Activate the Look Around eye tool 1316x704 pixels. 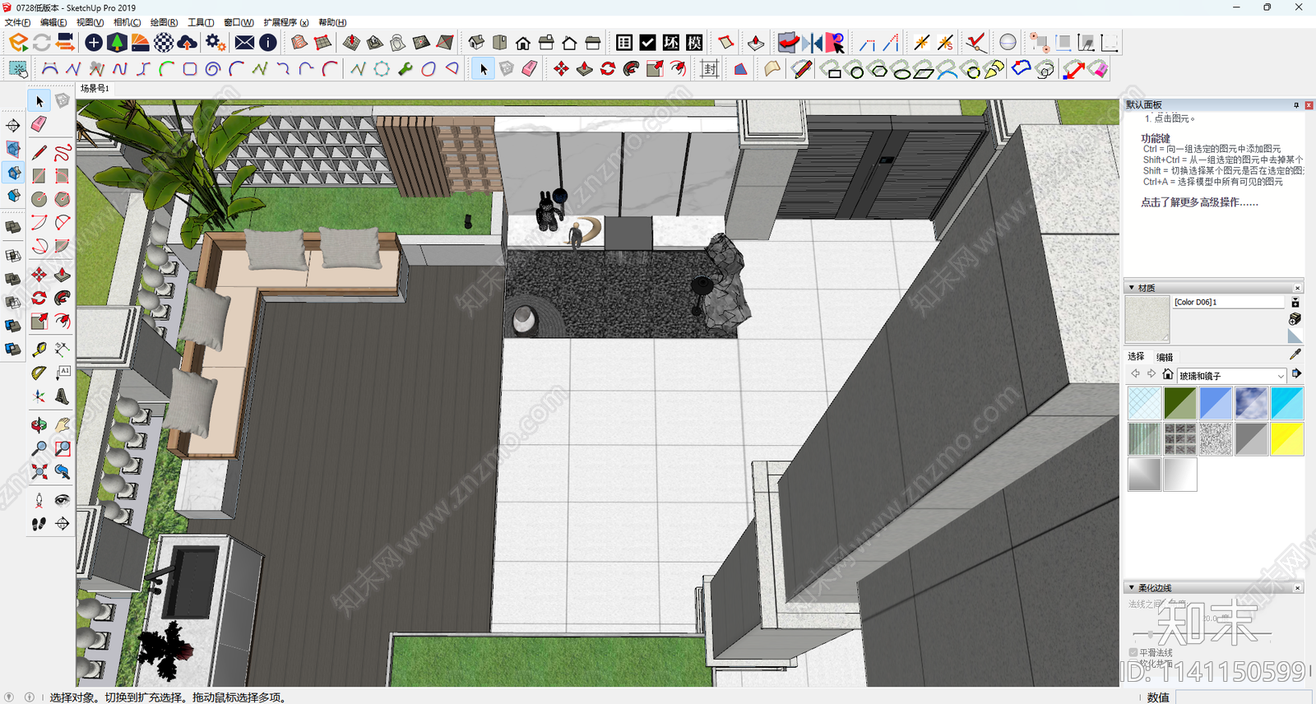[63, 500]
